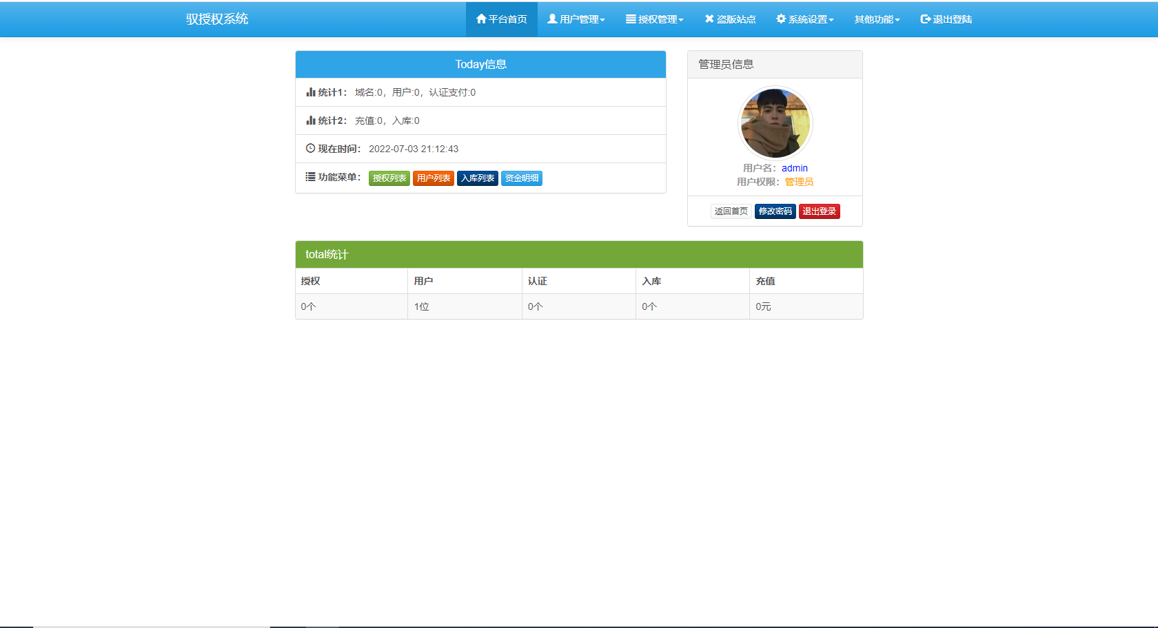Click the gear icon beside 系统设置
1158x628 pixels.
tap(781, 19)
